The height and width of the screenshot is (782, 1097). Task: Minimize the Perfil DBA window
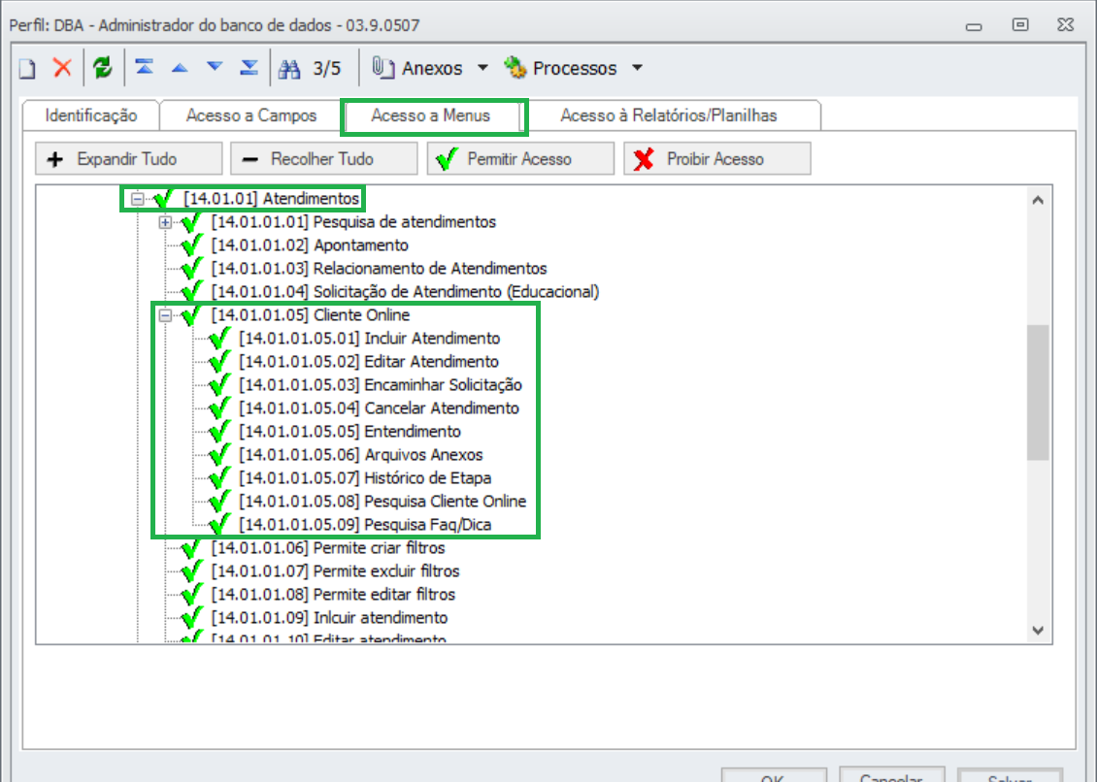coord(974,26)
